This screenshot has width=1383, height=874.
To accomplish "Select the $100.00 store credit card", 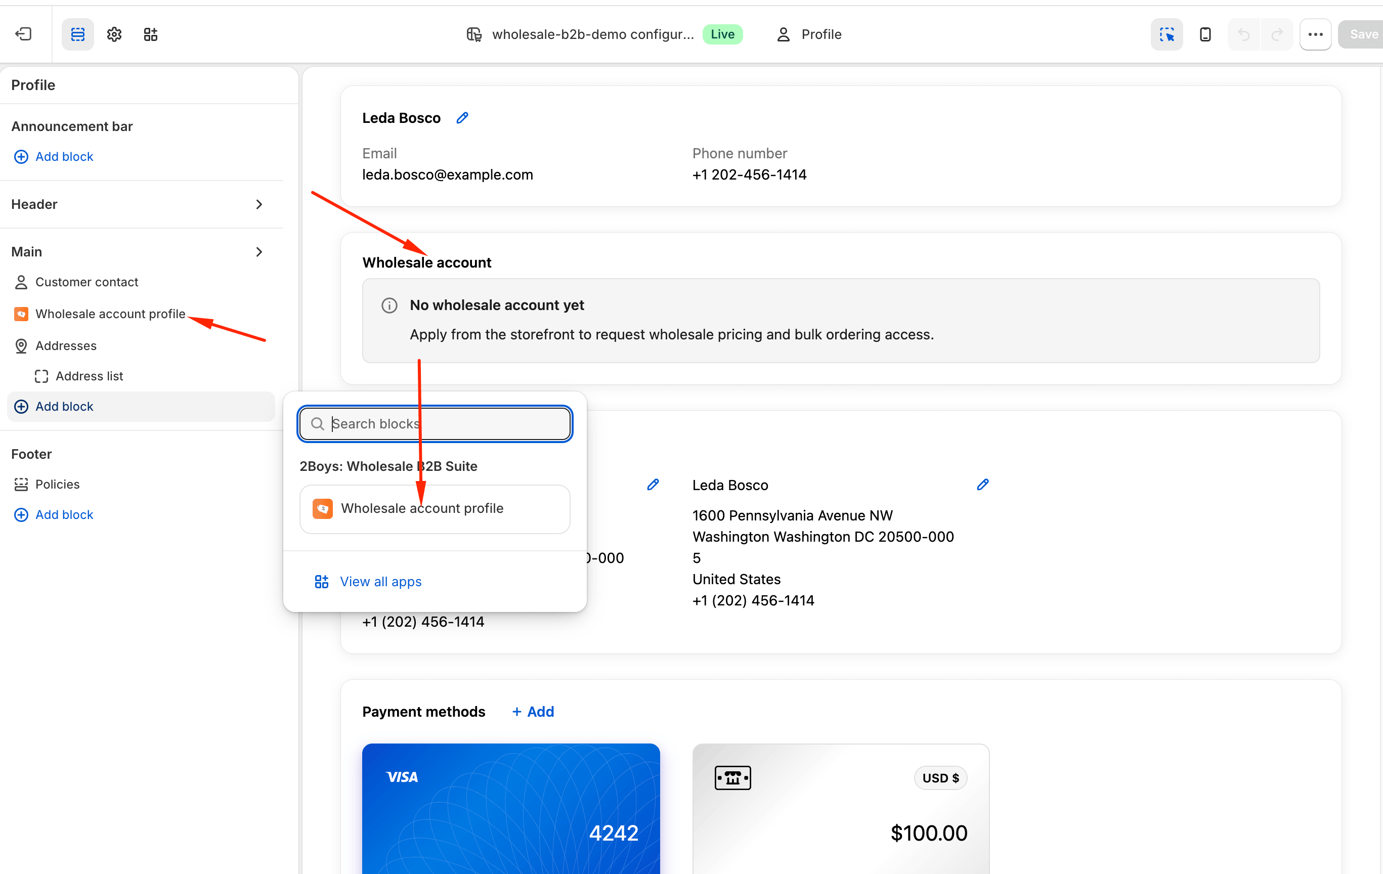I will (x=841, y=809).
